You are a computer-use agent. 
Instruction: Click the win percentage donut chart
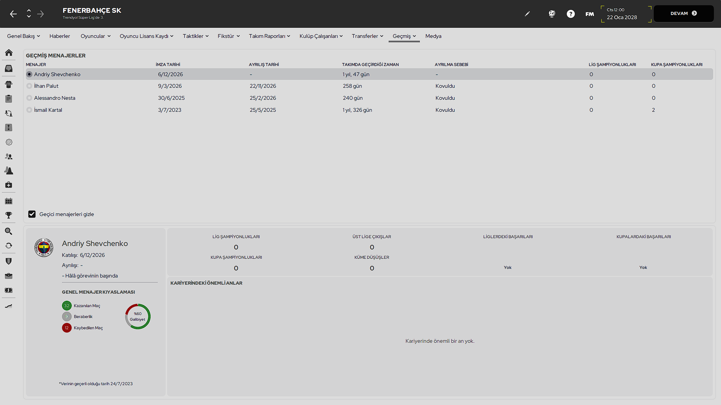[138, 316]
